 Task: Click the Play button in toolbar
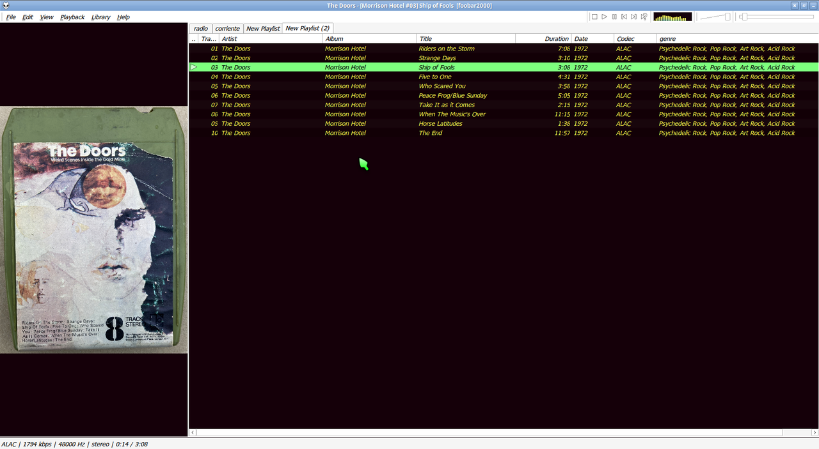[604, 17]
